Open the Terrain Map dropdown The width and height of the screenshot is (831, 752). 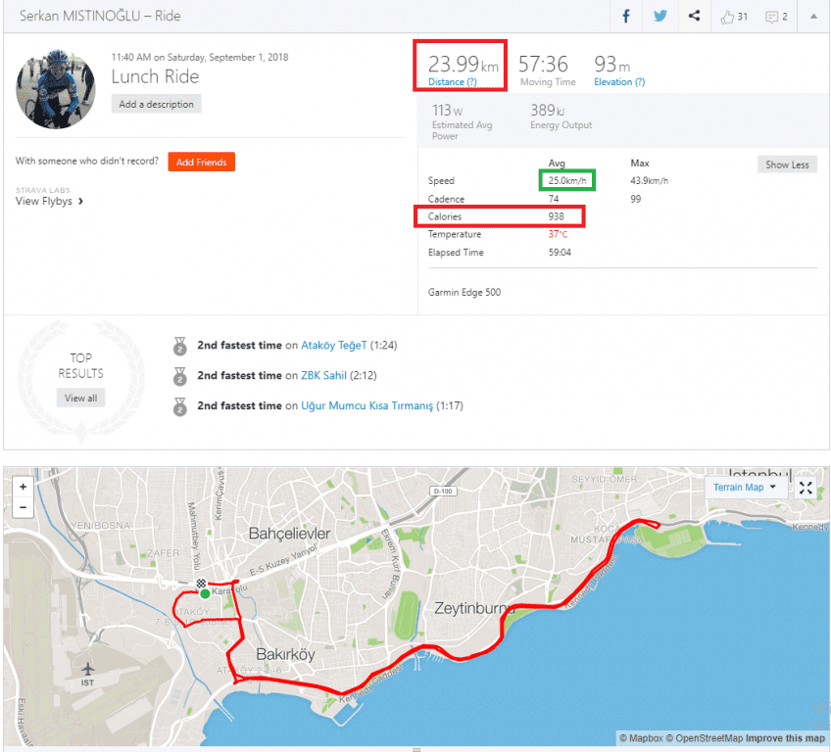pos(744,487)
